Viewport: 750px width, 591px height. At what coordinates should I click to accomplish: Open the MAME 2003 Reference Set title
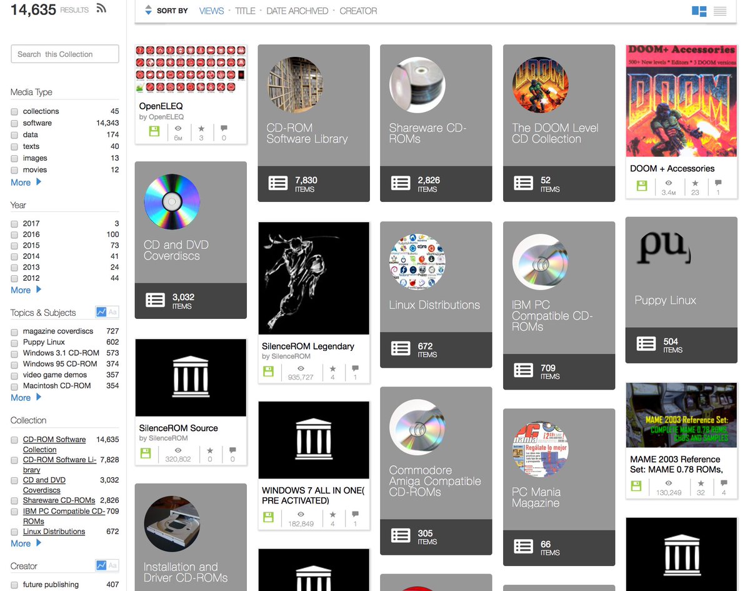[x=675, y=464]
